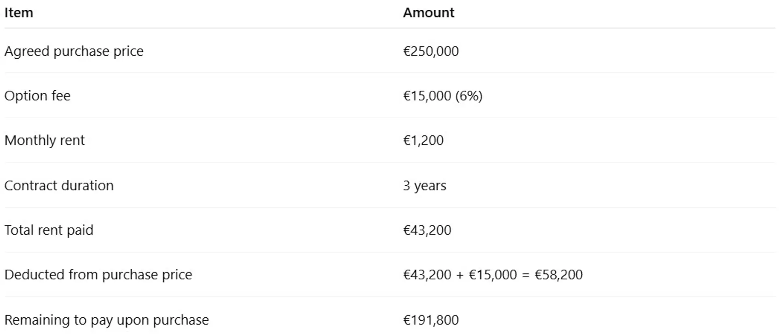Image resolution: width=779 pixels, height=334 pixels.
Task: Select the Total rent paid label
Action: pos(49,230)
